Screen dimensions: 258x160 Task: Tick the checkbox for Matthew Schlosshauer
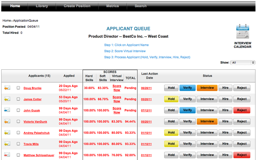(18, 155)
